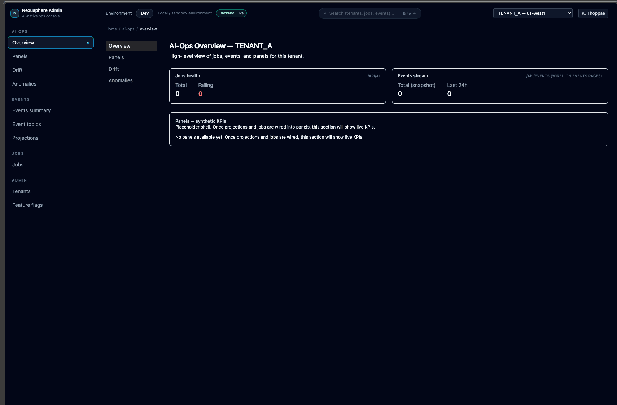Image resolution: width=617 pixels, height=405 pixels.
Task: Open the Projections page
Action: [x=25, y=138]
